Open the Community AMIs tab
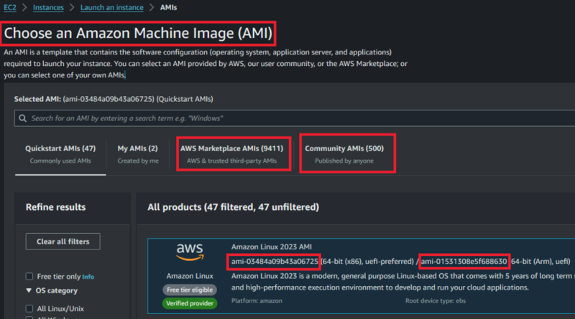The width and height of the screenshot is (575, 319). click(x=344, y=154)
